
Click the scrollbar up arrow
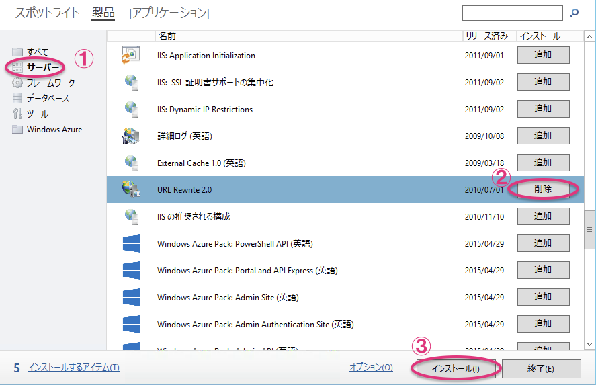tap(589, 36)
